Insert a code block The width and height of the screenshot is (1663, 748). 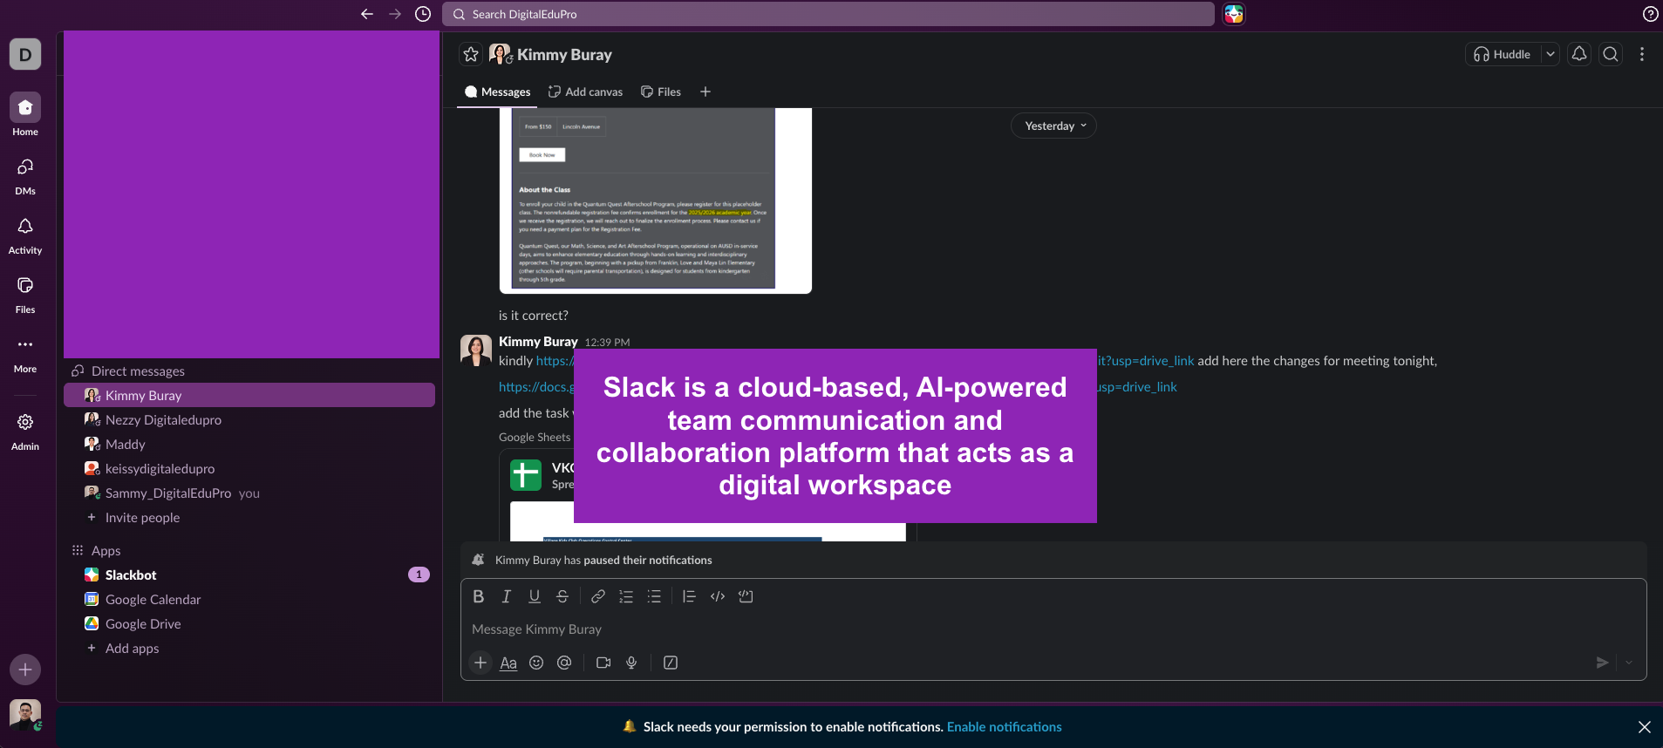[746, 596]
